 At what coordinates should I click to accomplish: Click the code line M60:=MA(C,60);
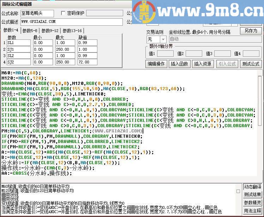click(21, 73)
